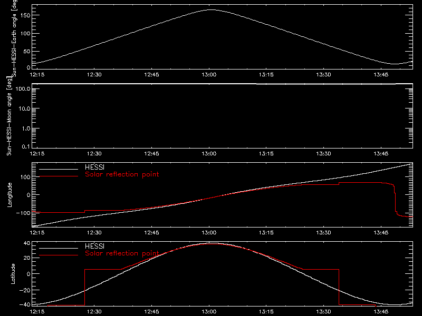422x316 pixels.
Task: Click the 40 tick on Latitude axis
Action: point(27,243)
